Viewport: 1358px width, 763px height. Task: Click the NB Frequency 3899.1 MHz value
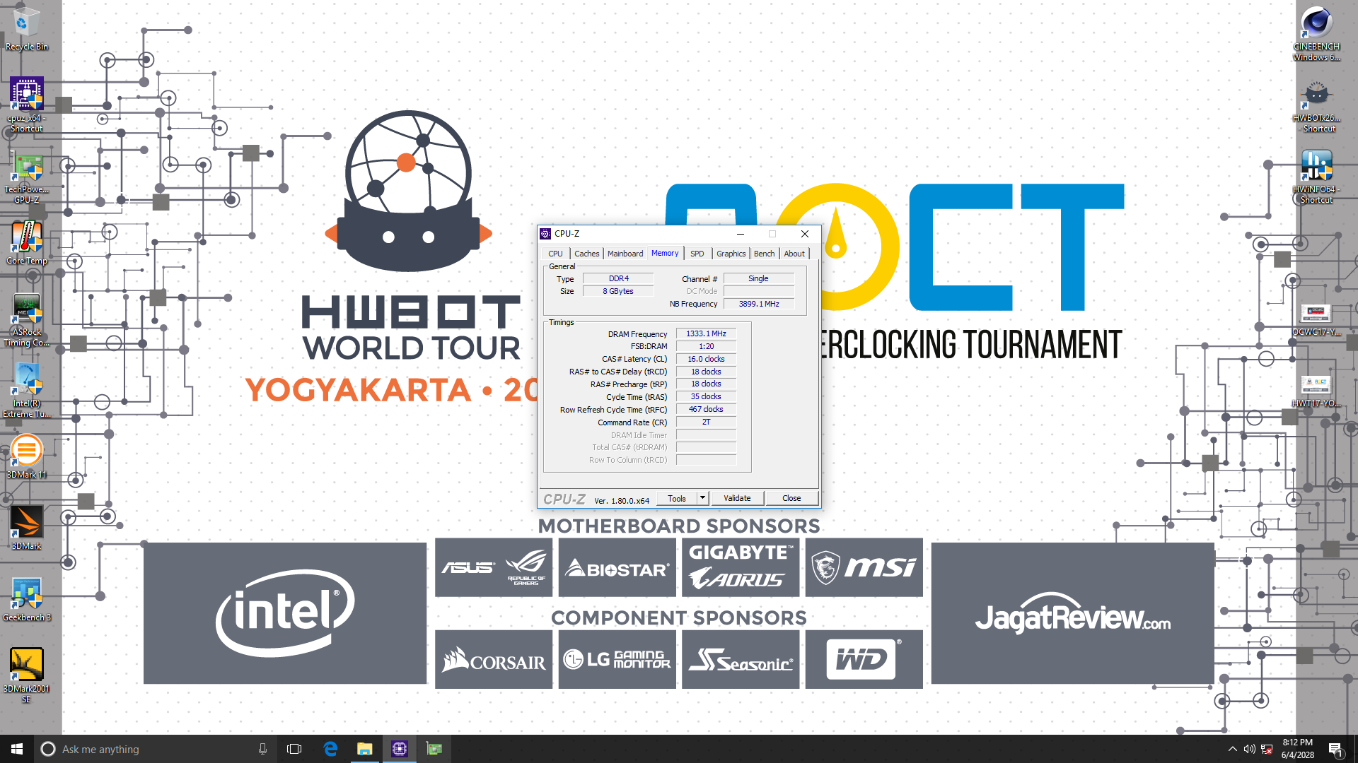tap(758, 304)
